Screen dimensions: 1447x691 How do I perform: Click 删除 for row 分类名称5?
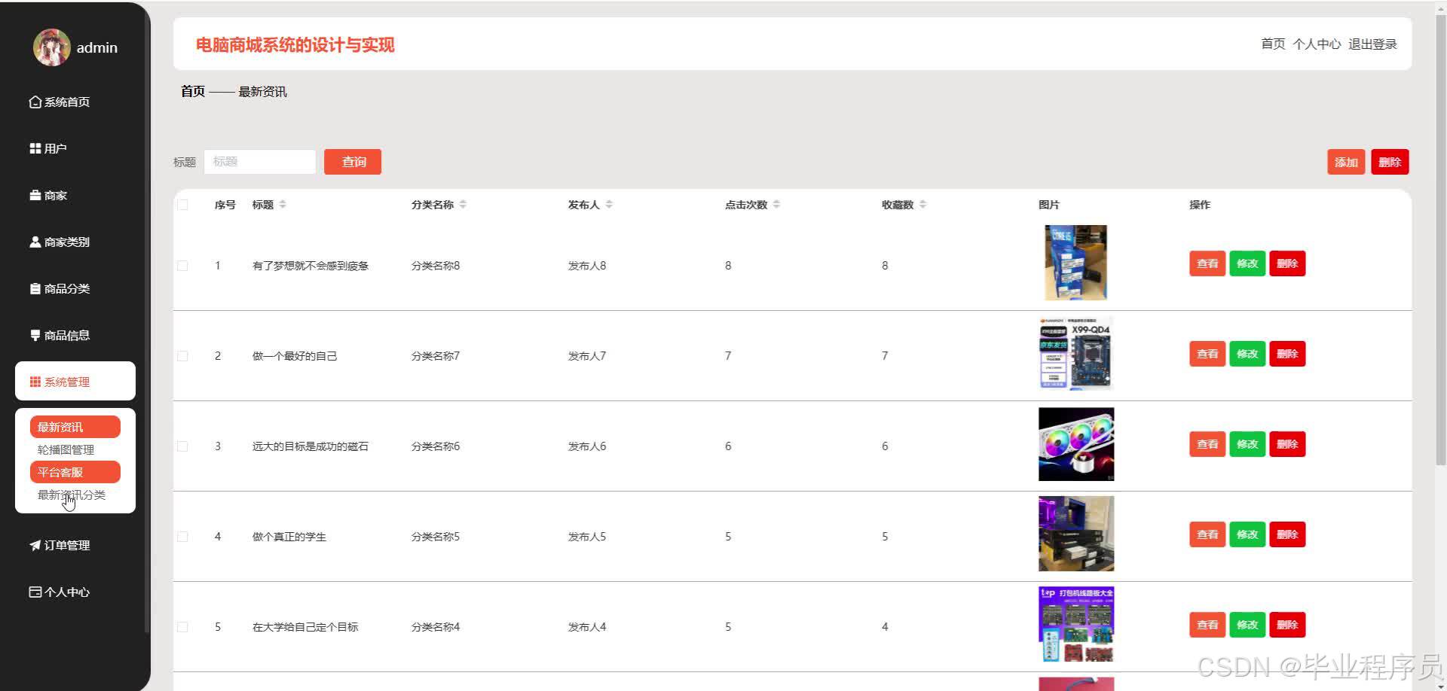pos(1287,534)
